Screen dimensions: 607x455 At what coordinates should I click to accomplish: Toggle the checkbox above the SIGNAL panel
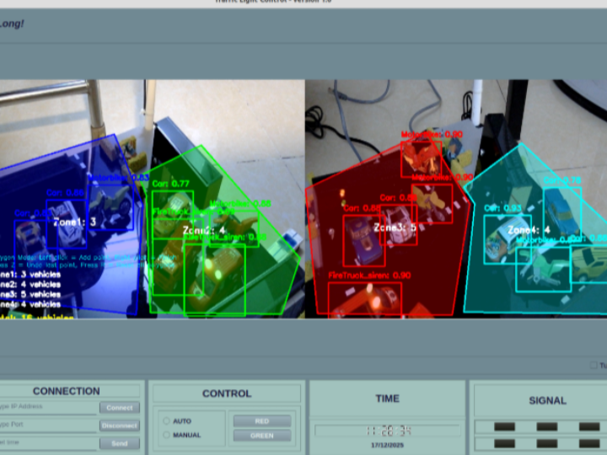(593, 366)
